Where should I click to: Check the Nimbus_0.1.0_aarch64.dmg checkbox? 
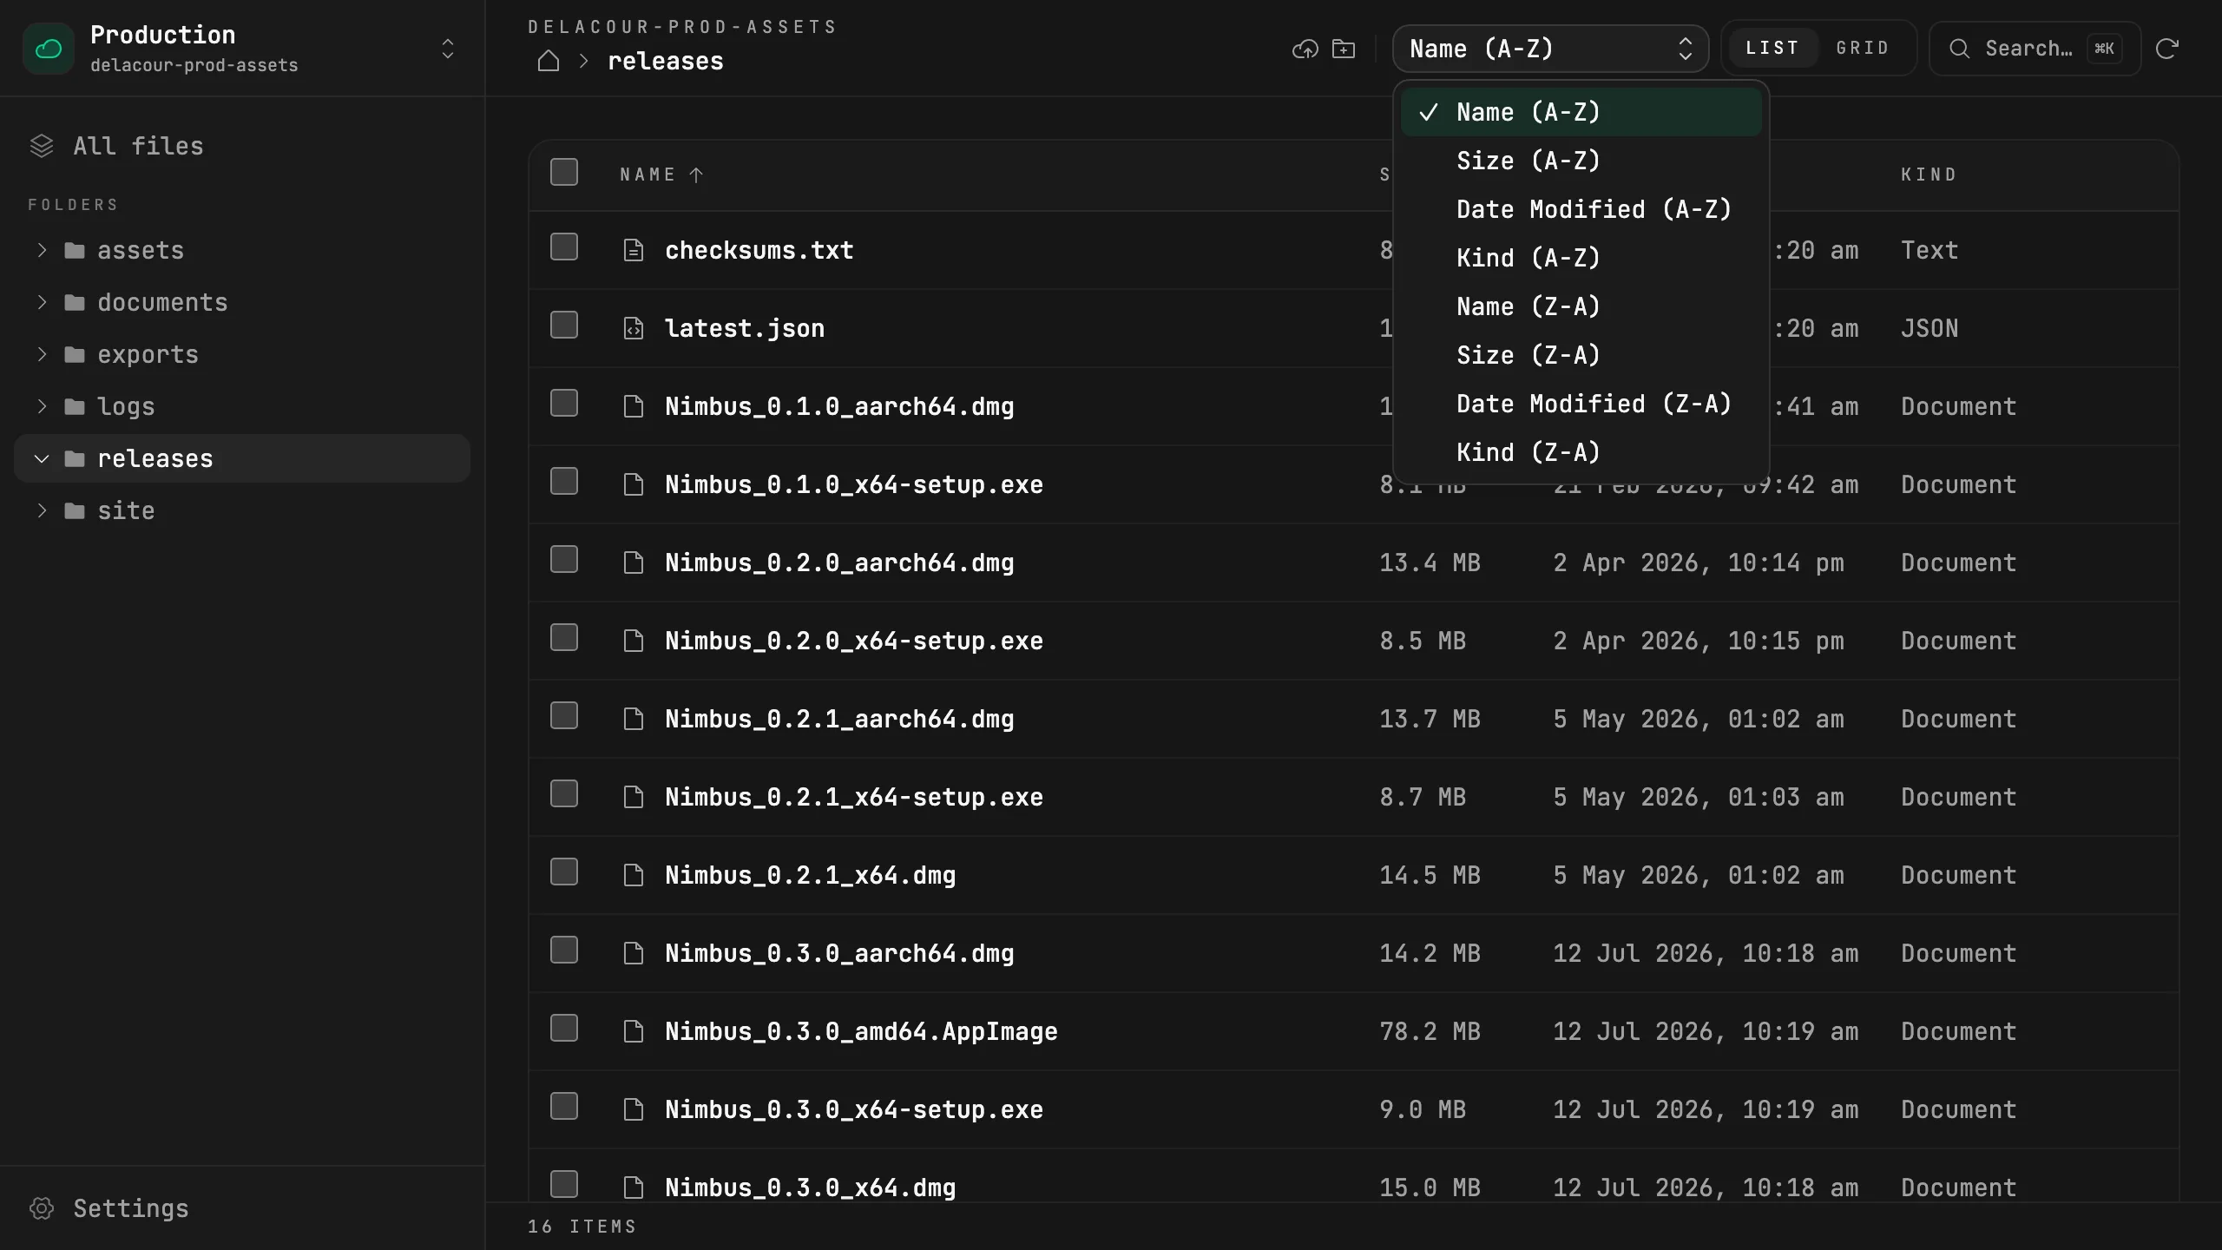point(564,403)
